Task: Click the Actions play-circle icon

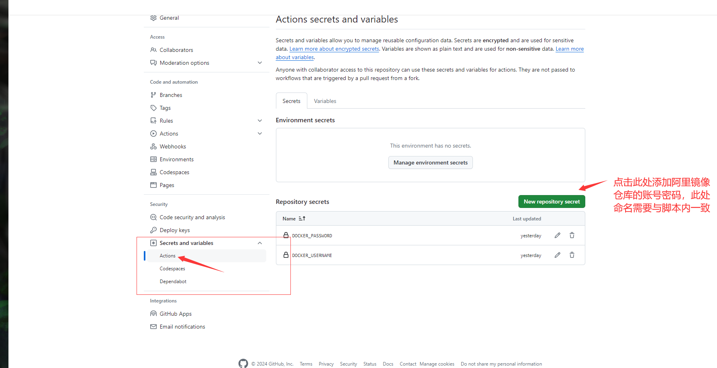Action: click(153, 134)
